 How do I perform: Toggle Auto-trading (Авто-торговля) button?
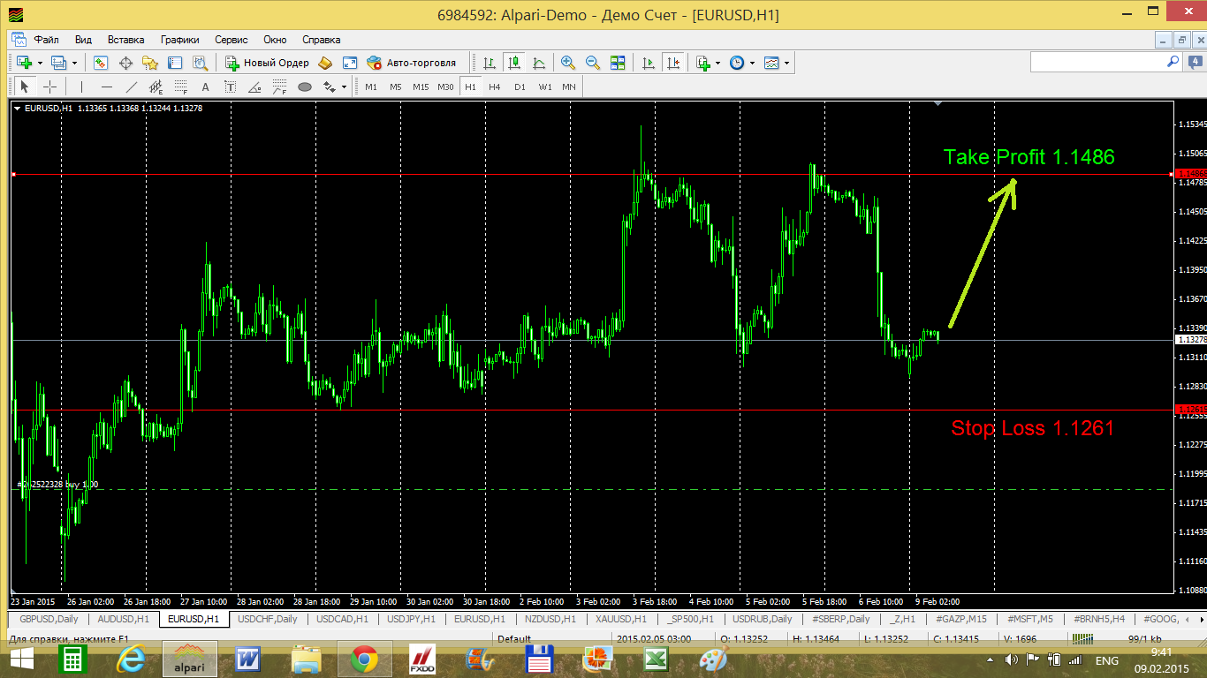(x=412, y=63)
